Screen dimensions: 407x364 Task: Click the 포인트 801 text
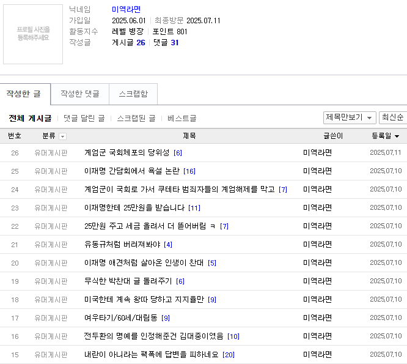[x=170, y=31]
